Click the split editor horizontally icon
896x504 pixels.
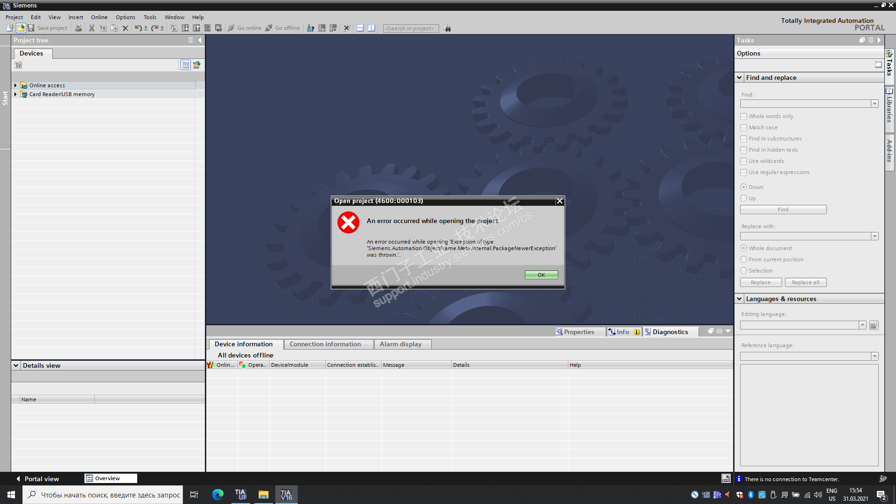360,28
